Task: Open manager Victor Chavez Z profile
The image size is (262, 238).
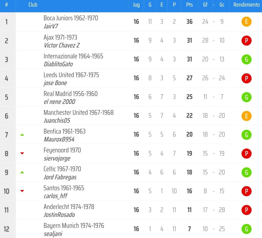Action: pyautogui.click(x=62, y=45)
